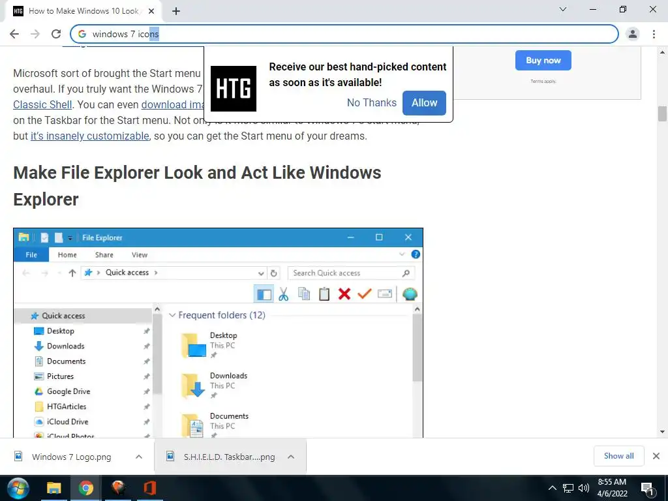
Task: Click the address bar with windows 7 icons
Action: coord(344,34)
